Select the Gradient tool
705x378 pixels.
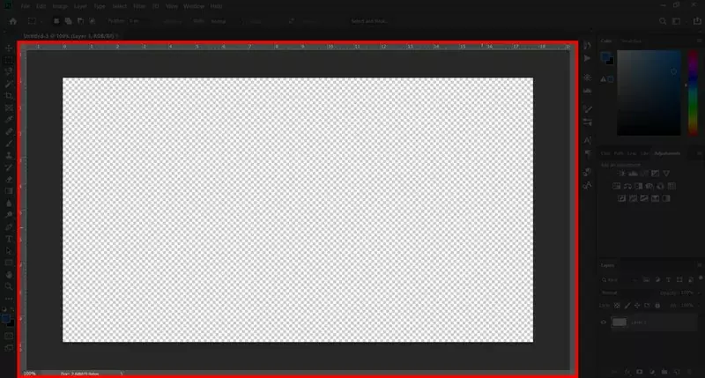coord(9,191)
